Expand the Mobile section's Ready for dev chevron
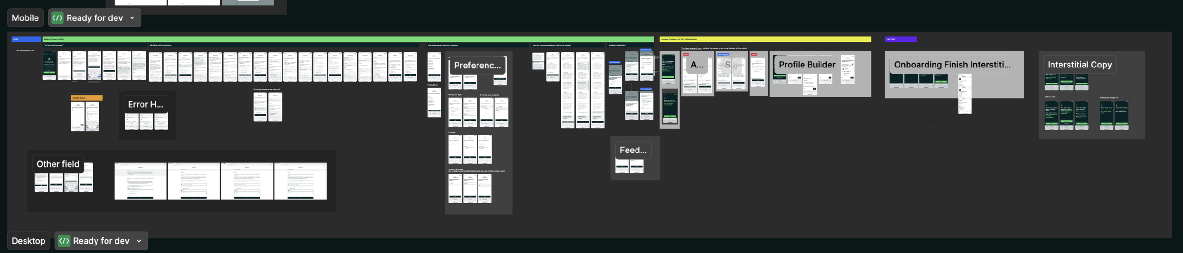 click(x=132, y=18)
